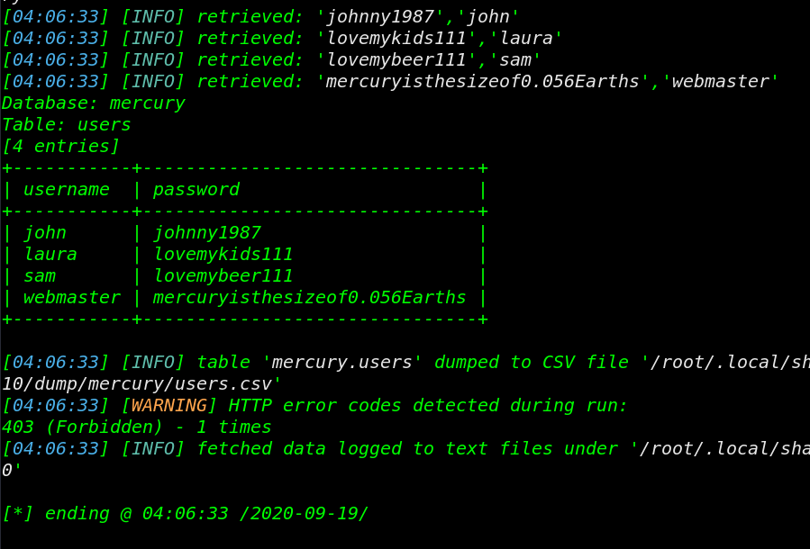This screenshot has width=810, height=549.
Task: Click the password 'mercuryisthesizeof0.056Earths' in the table
Action: (309, 297)
